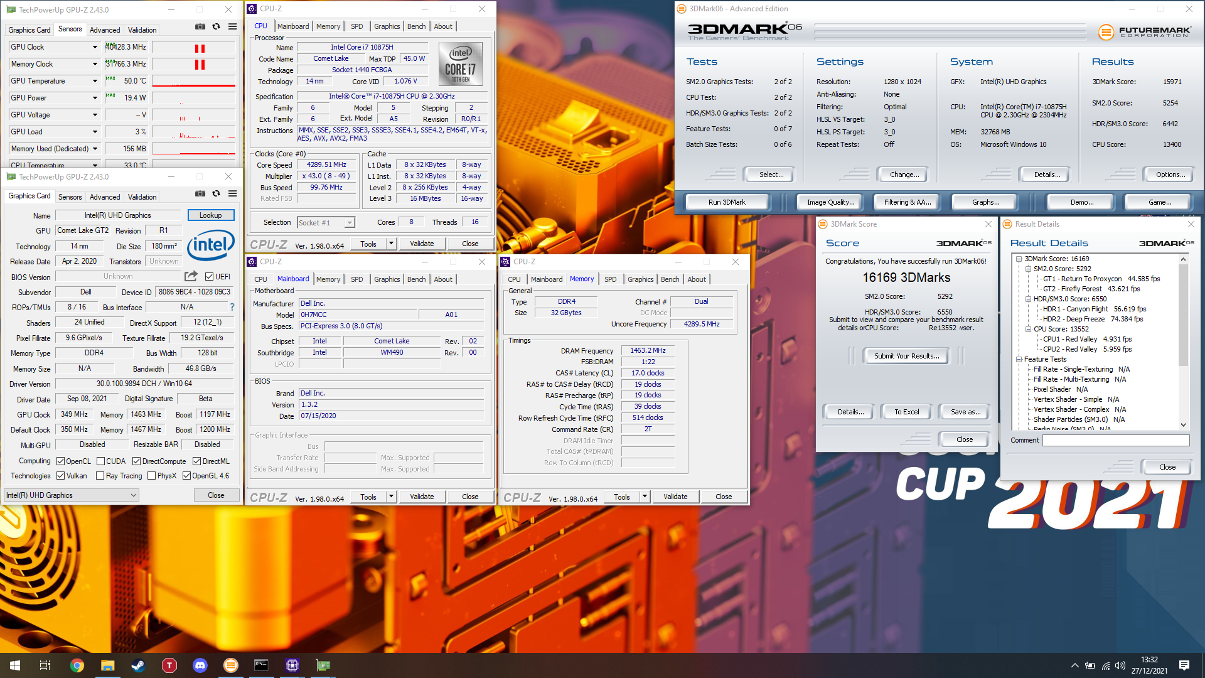This screenshot has height=678, width=1205.
Task: Open the Memory Clock sensor dropdown arrow
Action: coord(95,64)
